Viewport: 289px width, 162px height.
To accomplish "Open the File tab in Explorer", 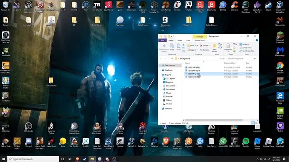I will pyautogui.click(x=163, y=40).
